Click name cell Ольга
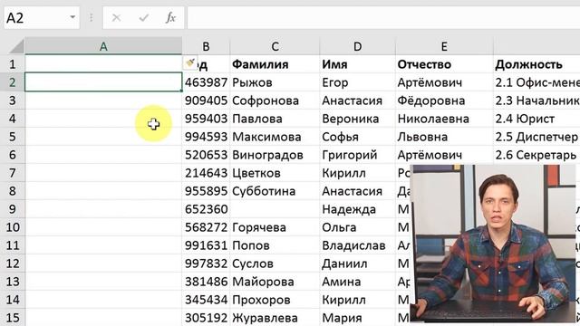This screenshot has height=326, width=580. [x=358, y=227]
